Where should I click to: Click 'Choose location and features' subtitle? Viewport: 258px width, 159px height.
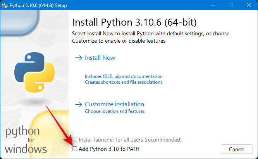coord(115,111)
